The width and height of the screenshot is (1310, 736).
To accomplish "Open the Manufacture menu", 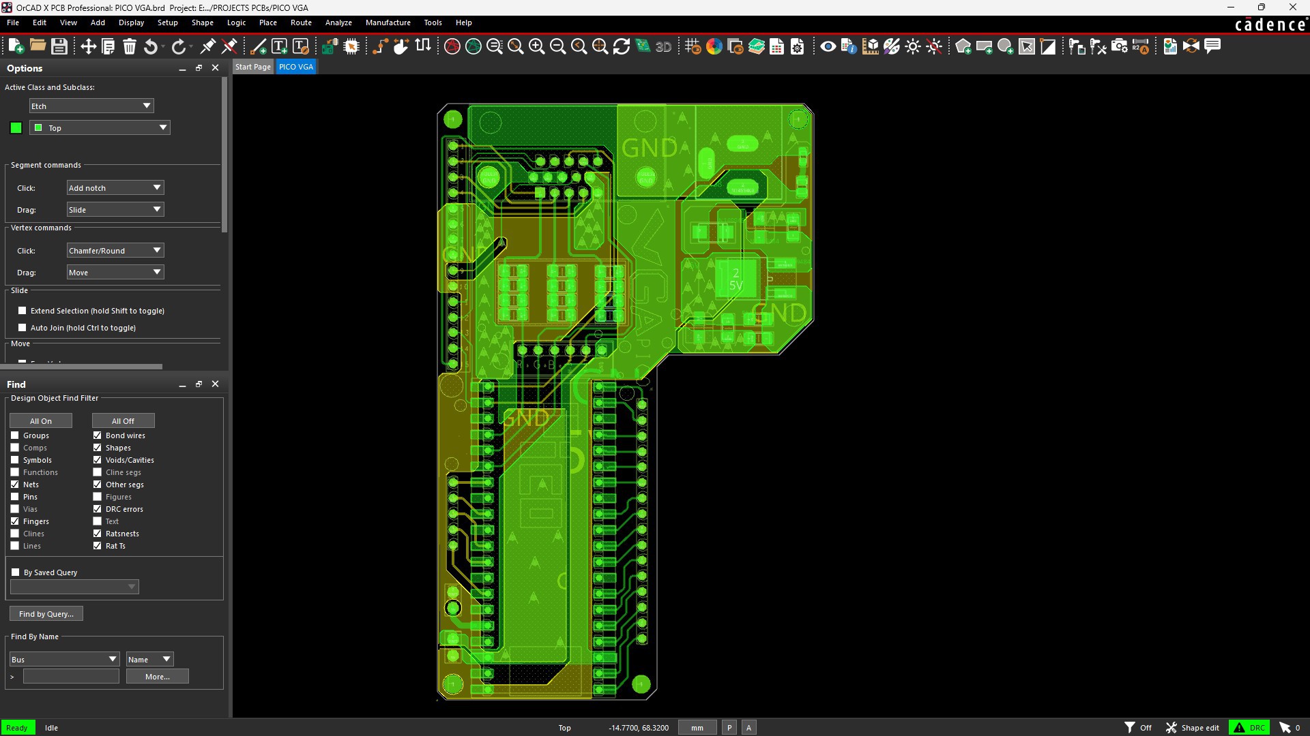I will click(388, 22).
